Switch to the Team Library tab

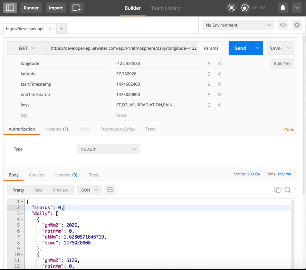(x=166, y=8)
